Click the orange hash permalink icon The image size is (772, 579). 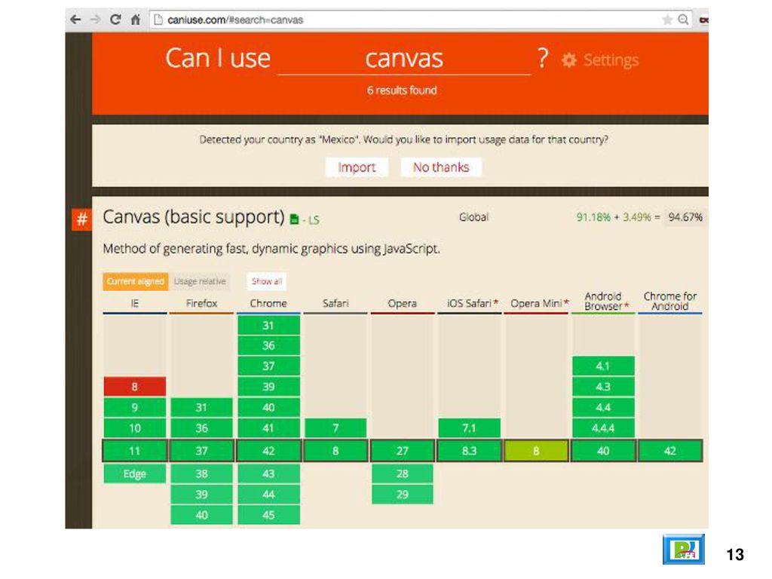click(81, 219)
